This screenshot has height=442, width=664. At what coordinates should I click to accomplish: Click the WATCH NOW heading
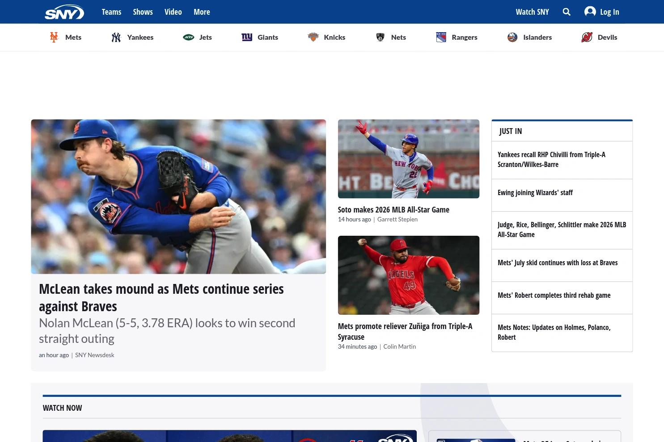(62, 408)
